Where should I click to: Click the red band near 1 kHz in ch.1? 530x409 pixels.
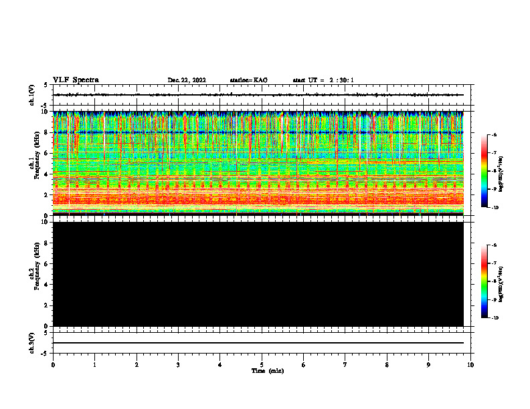click(x=258, y=199)
